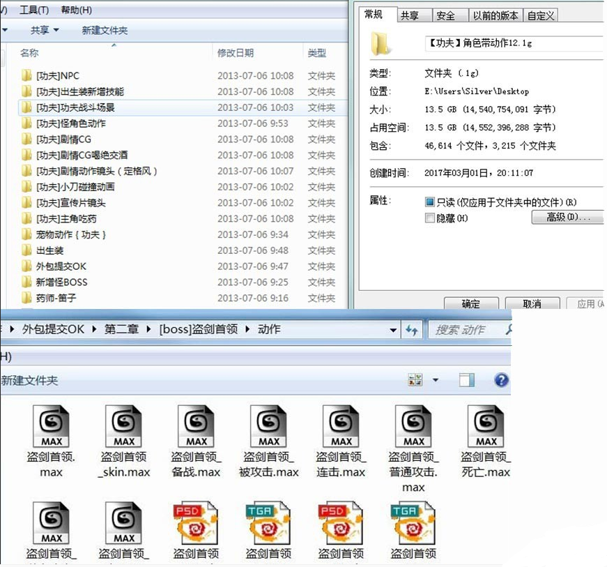Viewport: 607px width, 567px height.
Task: Open the address bar history dropdown
Action: (x=393, y=330)
